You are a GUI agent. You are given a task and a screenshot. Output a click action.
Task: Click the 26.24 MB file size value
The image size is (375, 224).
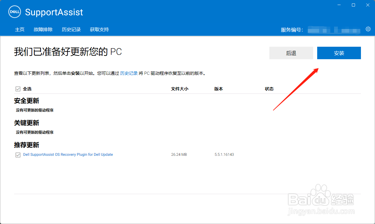click(x=179, y=155)
